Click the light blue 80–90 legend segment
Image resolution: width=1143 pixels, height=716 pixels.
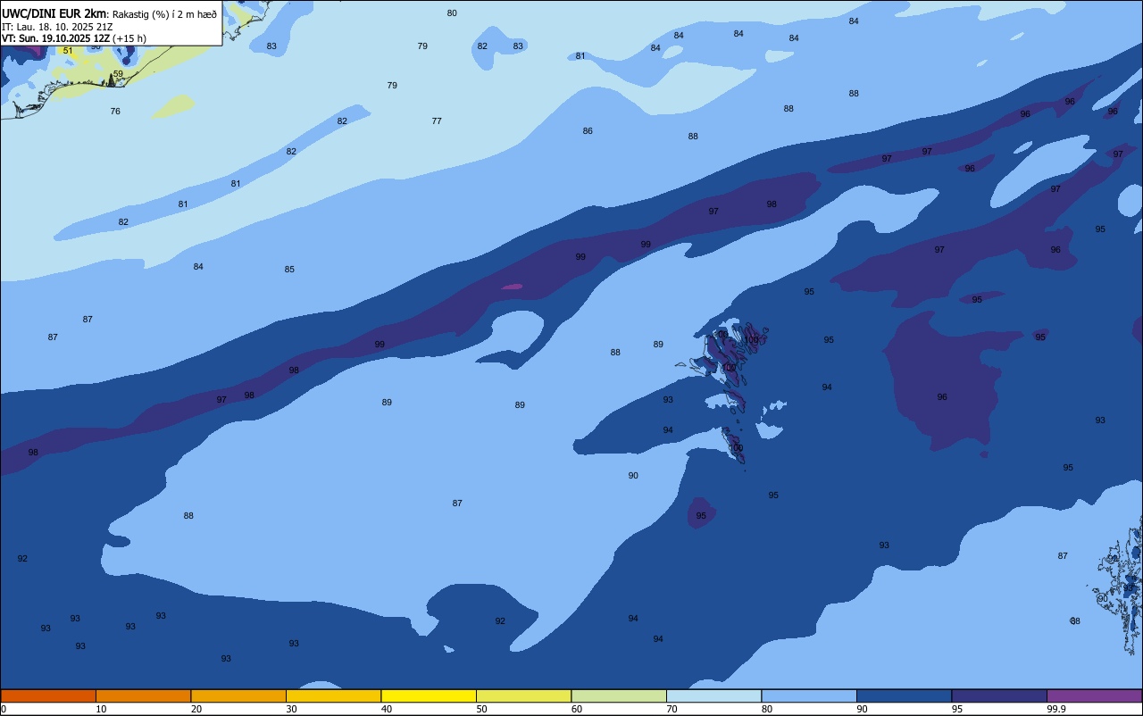click(x=809, y=695)
